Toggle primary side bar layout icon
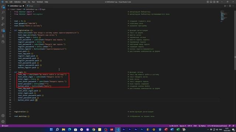The height and width of the screenshot is (132, 236). 208,2
